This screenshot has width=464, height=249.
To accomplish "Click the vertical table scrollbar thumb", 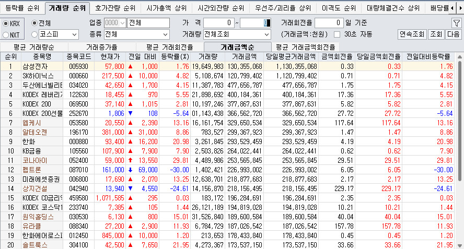I will [x=460, y=121].
